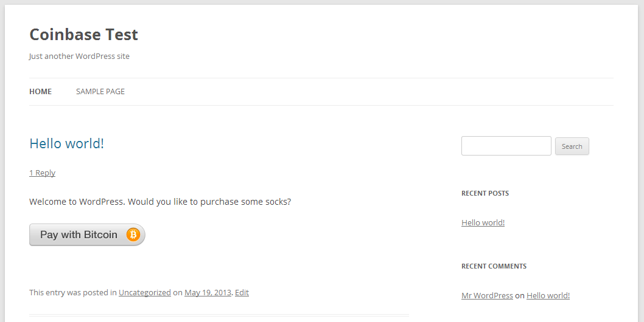
Task: Click the May 19, 2013 date link
Action: 208,292
